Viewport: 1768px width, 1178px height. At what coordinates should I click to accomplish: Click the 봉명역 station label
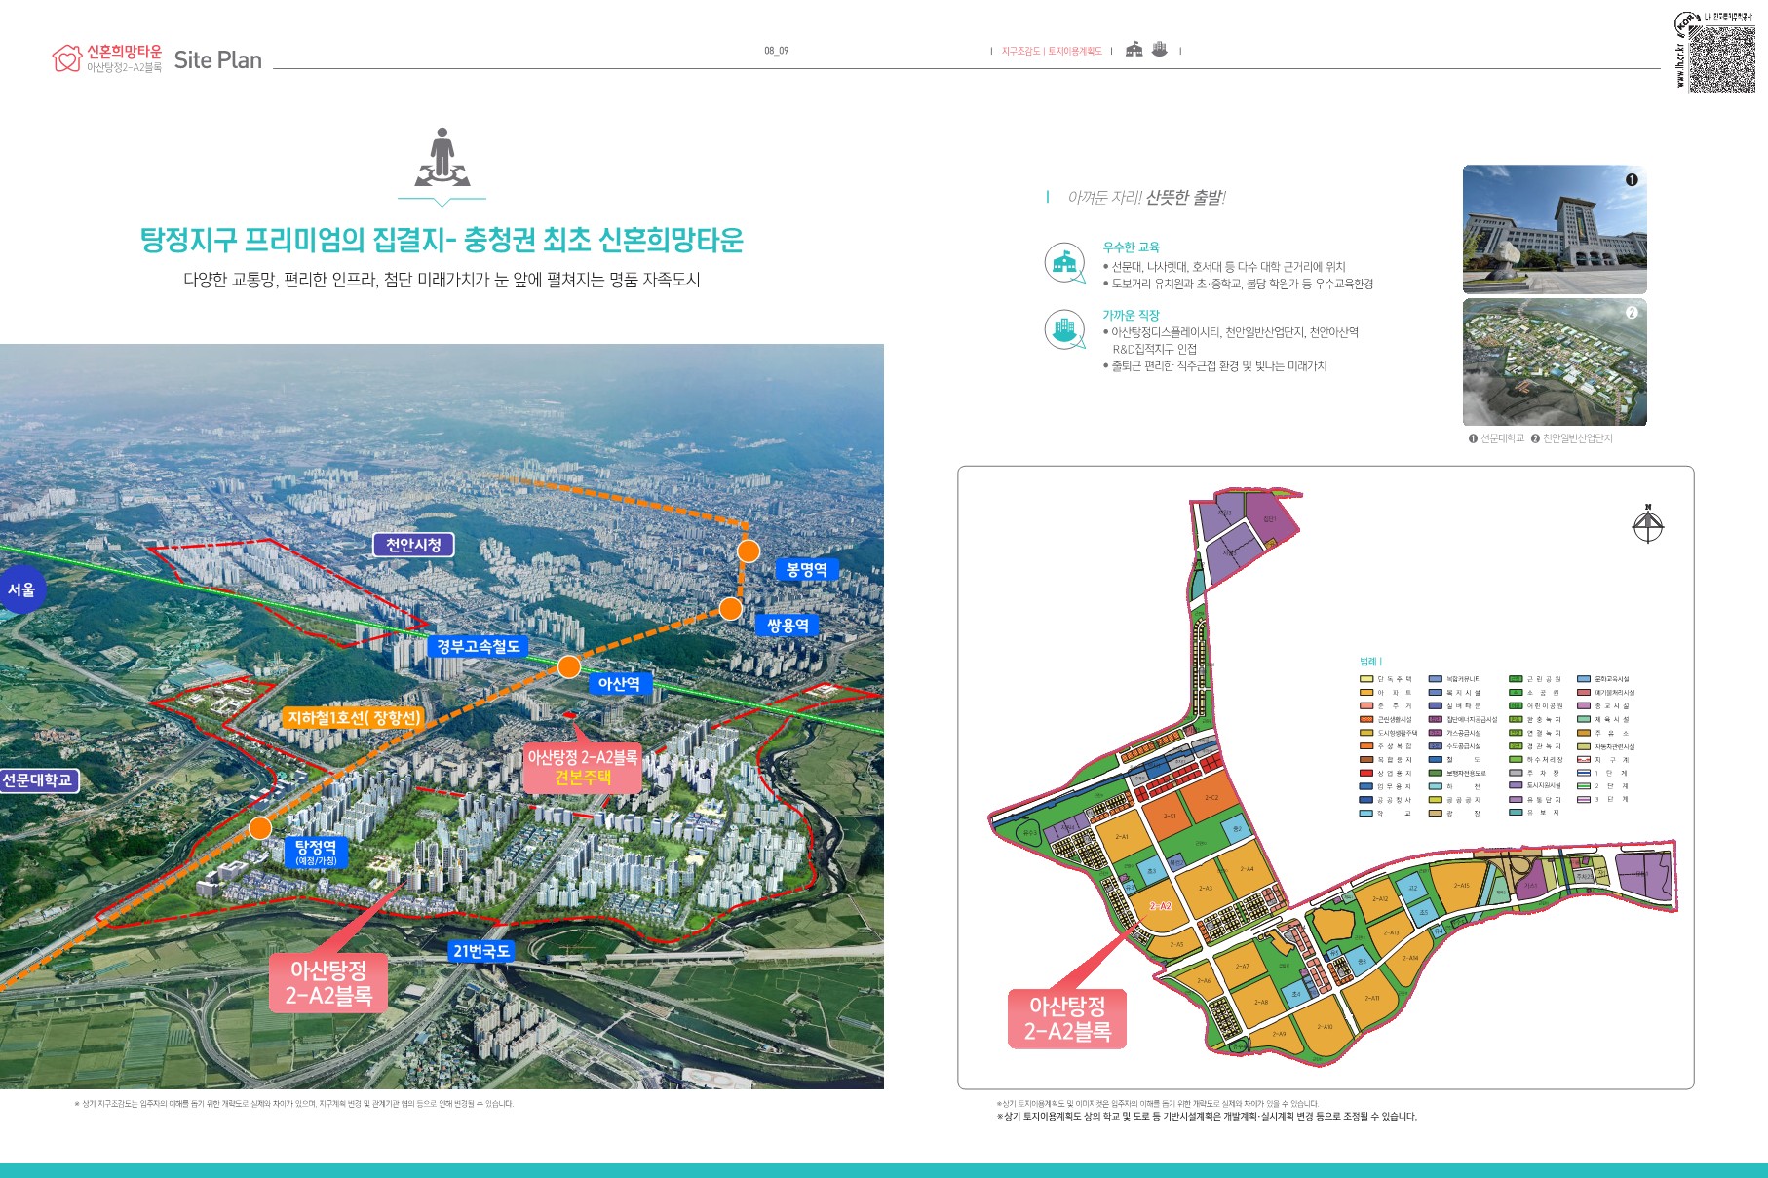coord(807,570)
